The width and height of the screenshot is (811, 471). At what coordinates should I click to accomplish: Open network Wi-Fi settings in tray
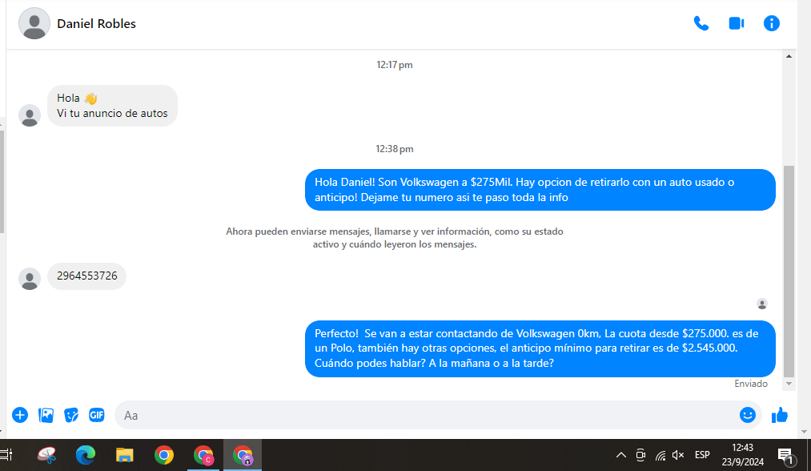660,456
